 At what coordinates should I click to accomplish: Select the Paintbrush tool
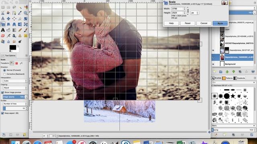[x=26, y=30]
